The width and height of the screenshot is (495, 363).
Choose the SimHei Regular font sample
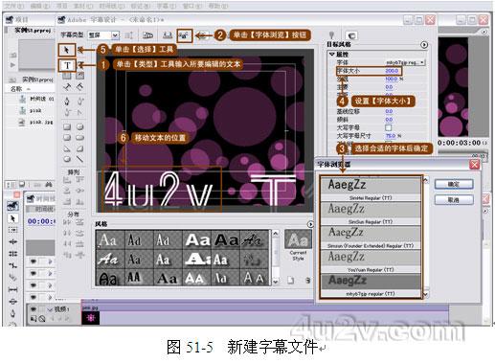pyautogui.click(x=371, y=189)
